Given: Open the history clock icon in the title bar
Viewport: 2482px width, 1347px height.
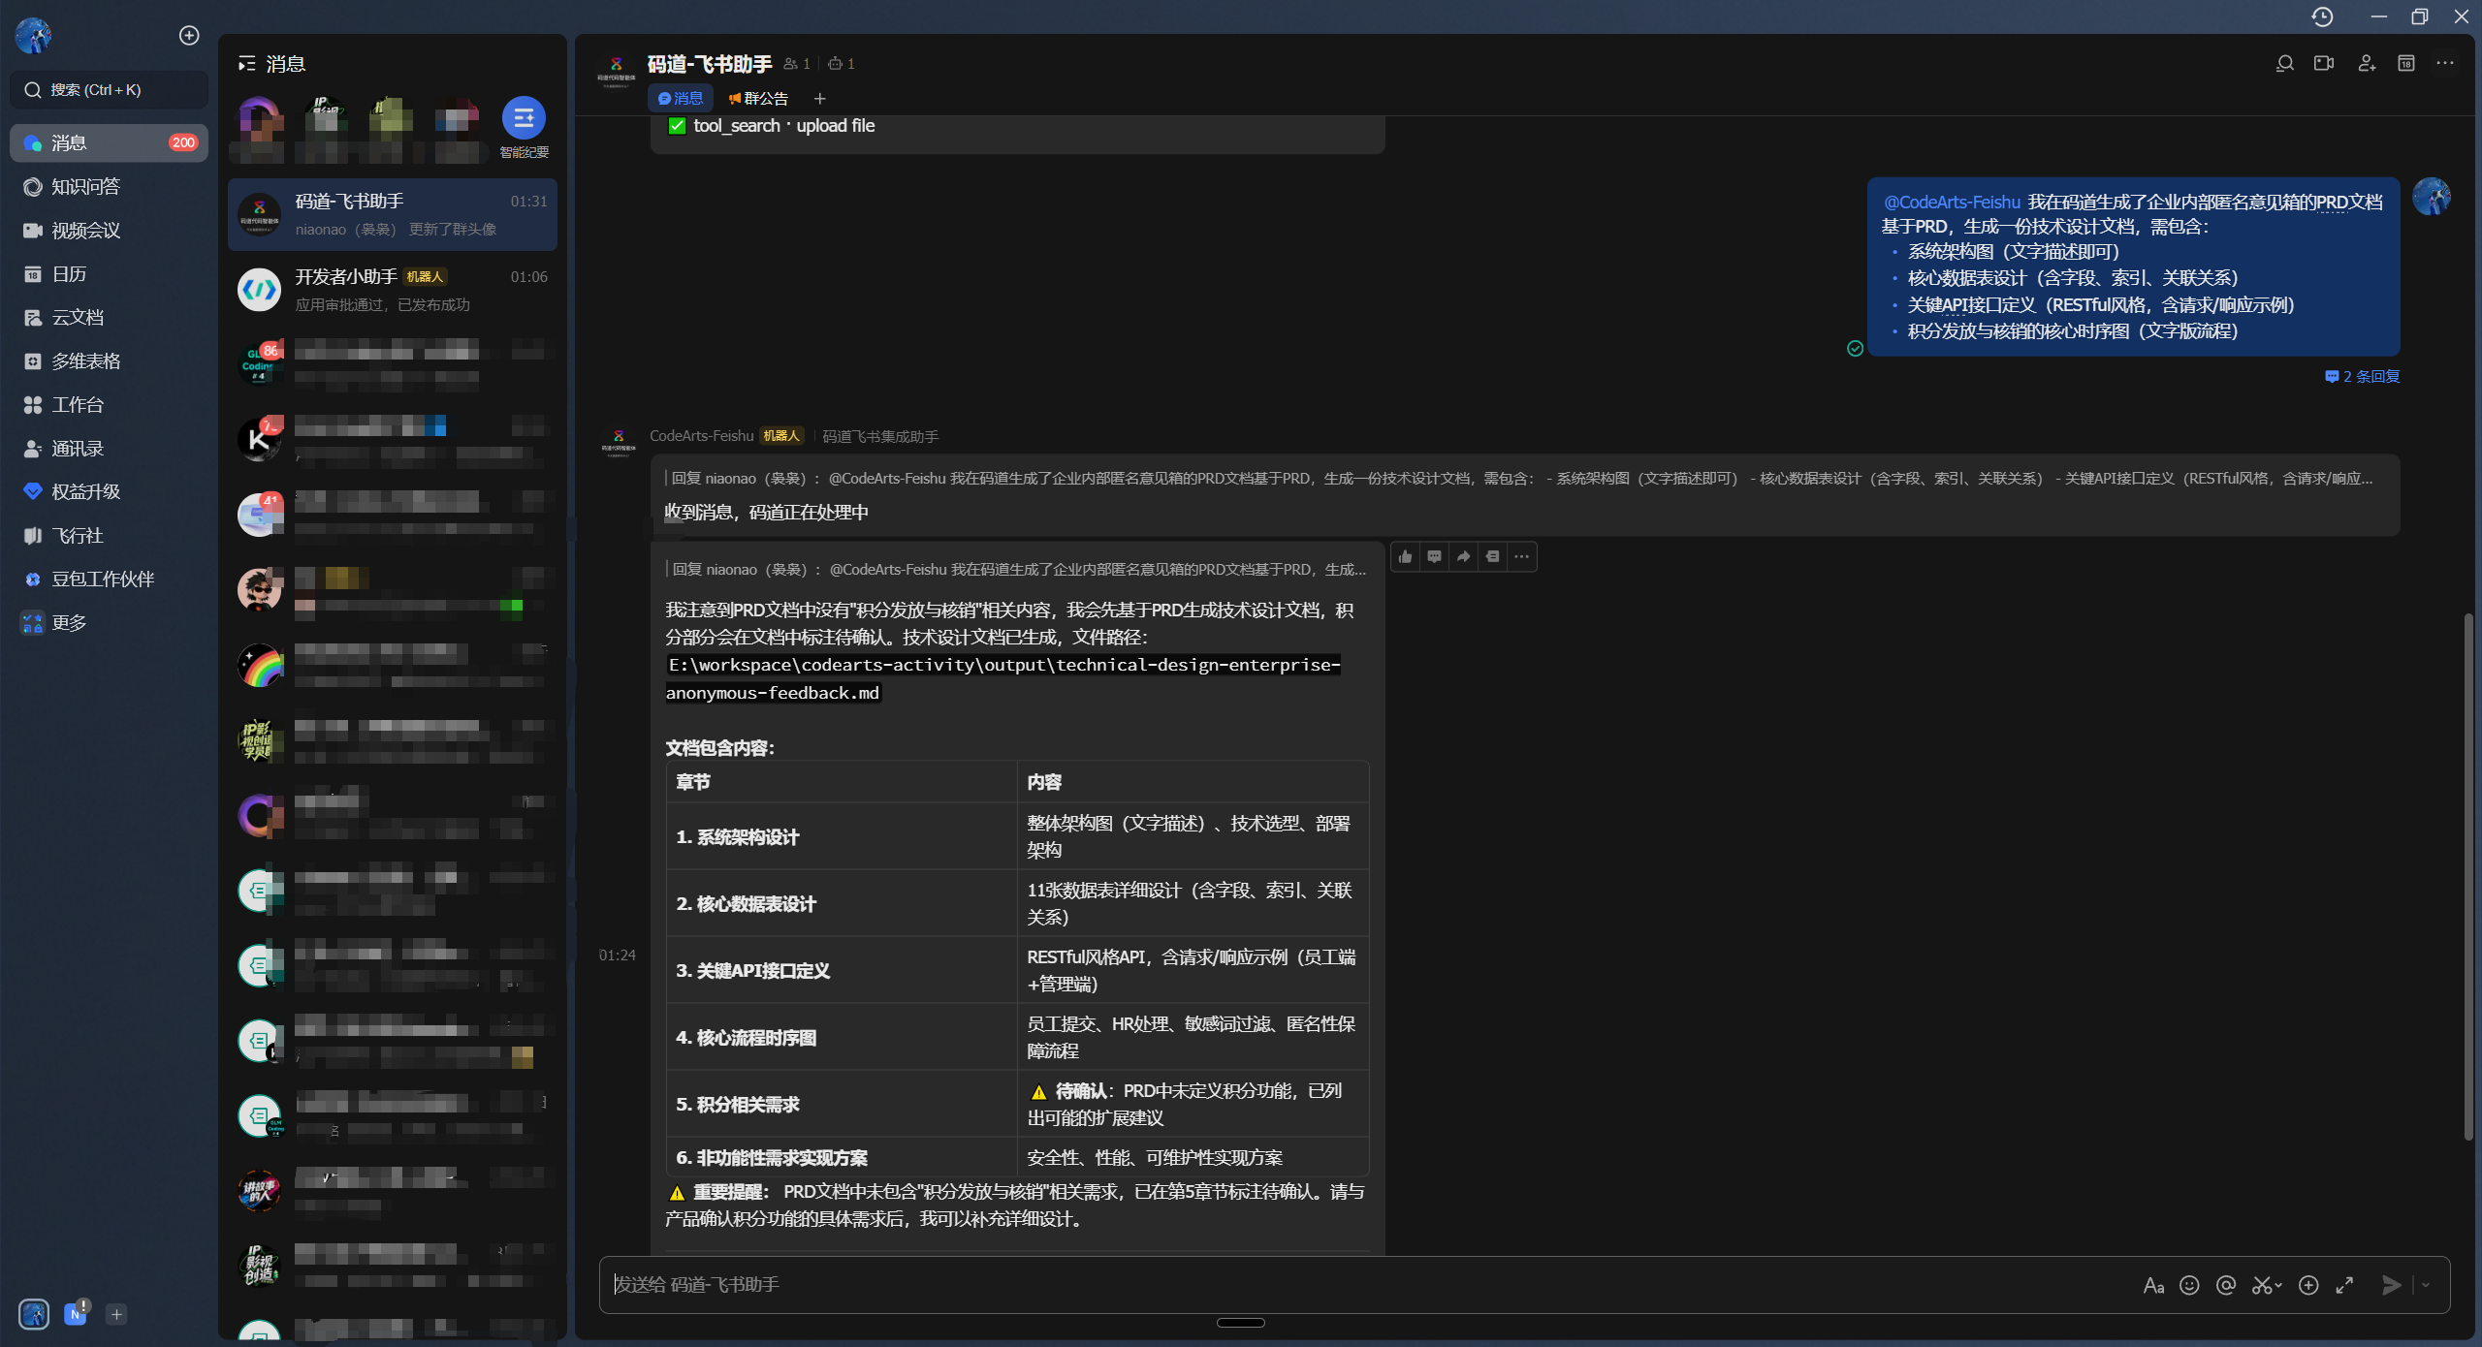Looking at the screenshot, I should pos(2322,16).
